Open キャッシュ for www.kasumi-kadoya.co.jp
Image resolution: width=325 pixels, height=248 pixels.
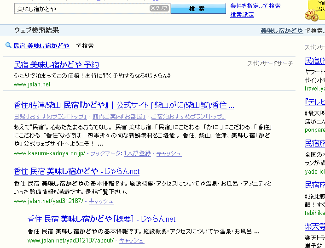(x=169, y=153)
